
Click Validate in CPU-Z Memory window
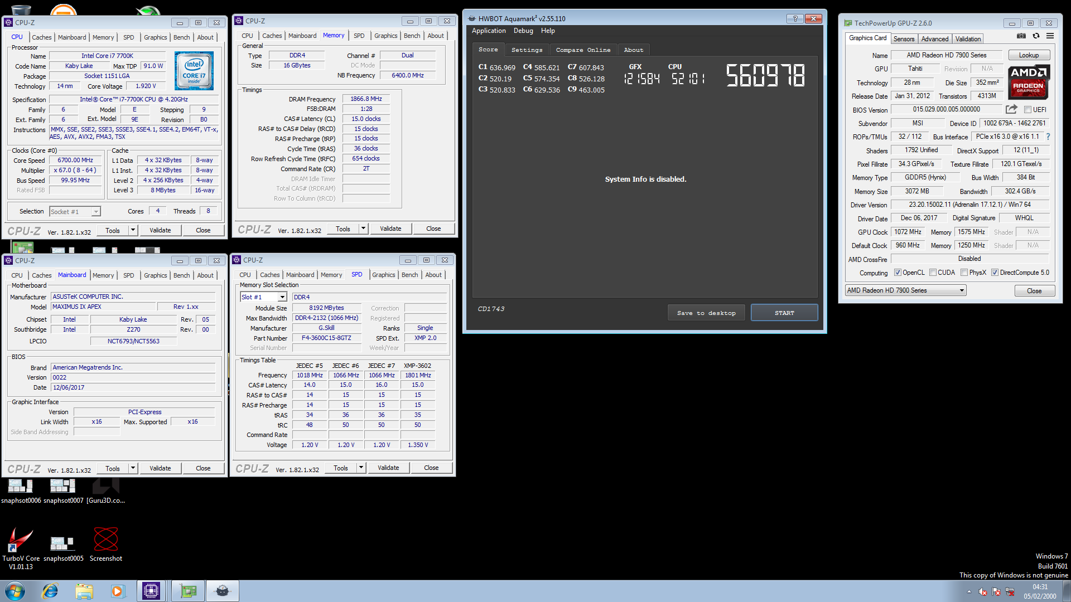coord(390,229)
